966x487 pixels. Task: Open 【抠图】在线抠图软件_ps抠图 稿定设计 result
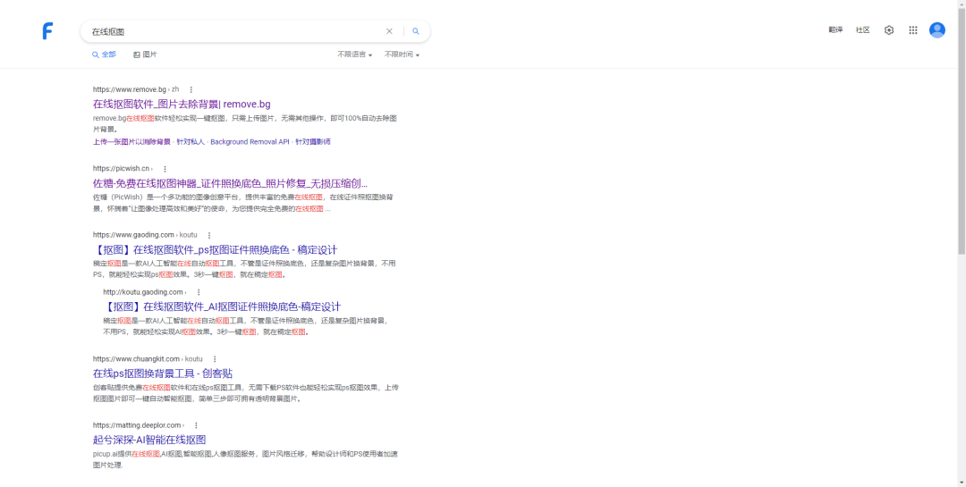[215, 250]
